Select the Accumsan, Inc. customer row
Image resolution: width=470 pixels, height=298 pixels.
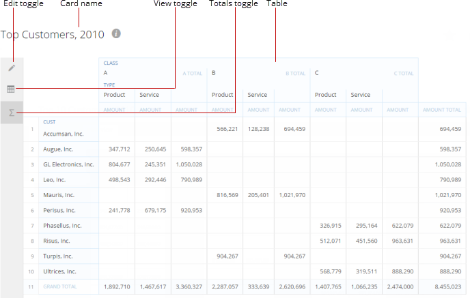(x=64, y=134)
